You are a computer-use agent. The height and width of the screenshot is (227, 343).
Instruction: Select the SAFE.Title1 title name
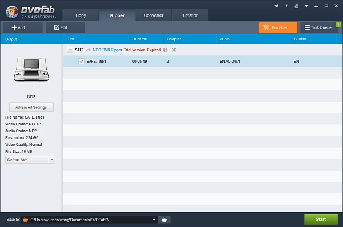point(96,62)
